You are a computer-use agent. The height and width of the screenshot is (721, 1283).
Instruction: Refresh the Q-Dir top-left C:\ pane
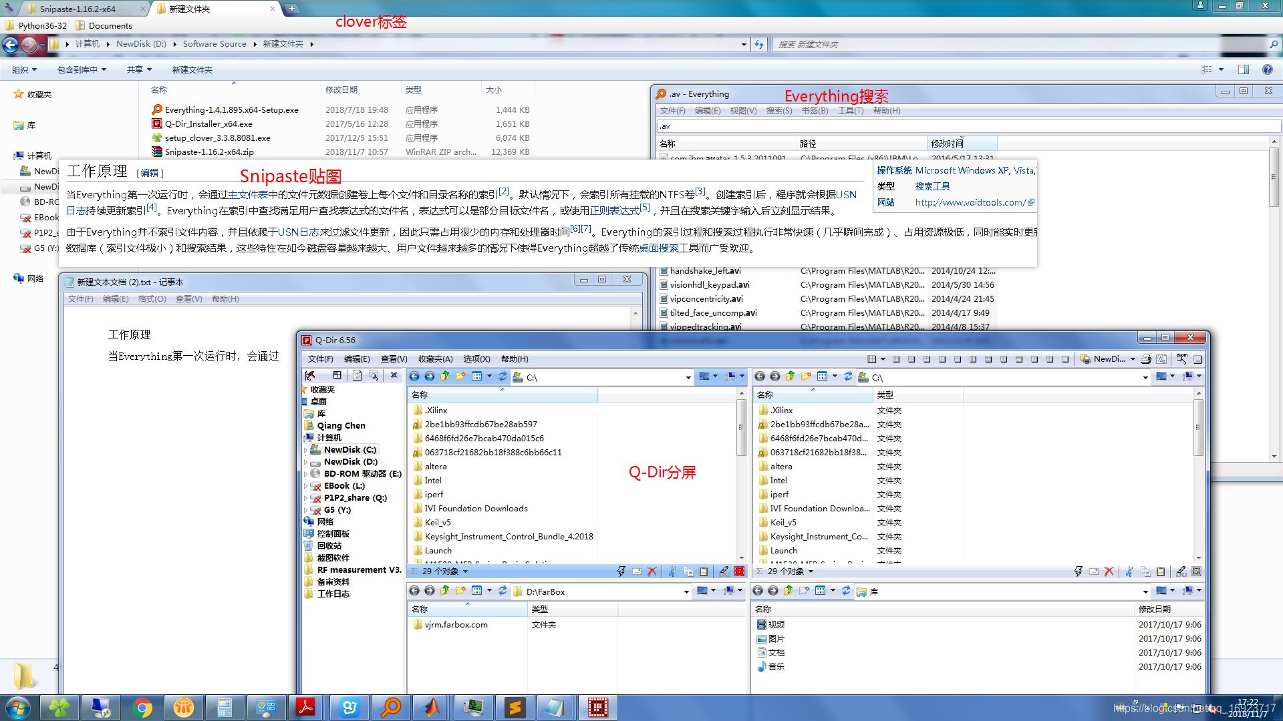tap(503, 377)
